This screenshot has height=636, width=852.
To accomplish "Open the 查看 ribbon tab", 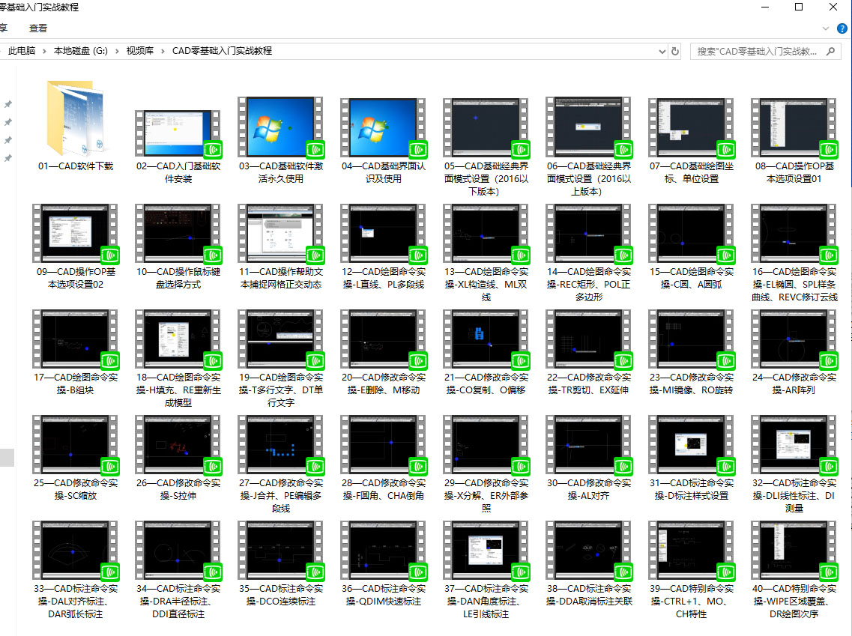I will point(38,28).
